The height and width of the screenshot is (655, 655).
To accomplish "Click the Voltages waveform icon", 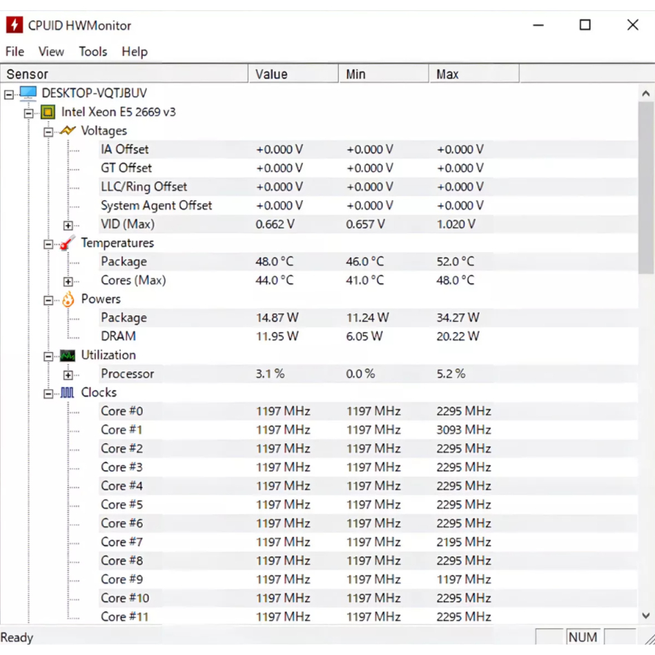I will [x=68, y=130].
